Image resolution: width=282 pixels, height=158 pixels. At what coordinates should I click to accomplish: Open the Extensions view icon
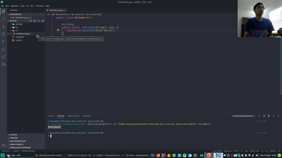4,57
